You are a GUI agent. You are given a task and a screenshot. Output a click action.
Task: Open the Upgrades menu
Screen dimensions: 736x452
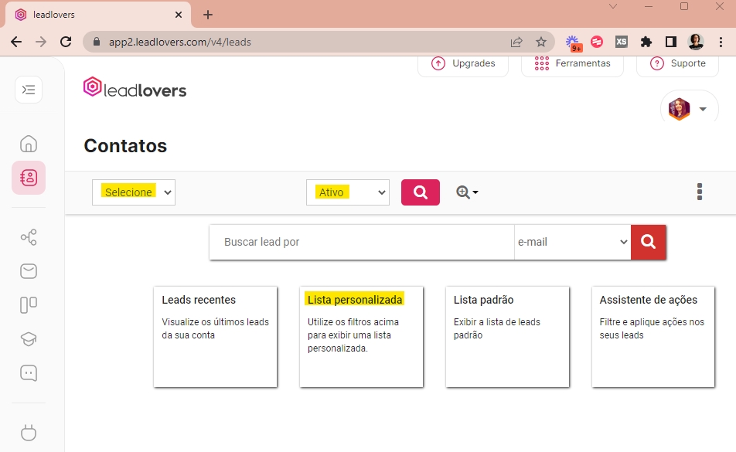click(463, 63)
